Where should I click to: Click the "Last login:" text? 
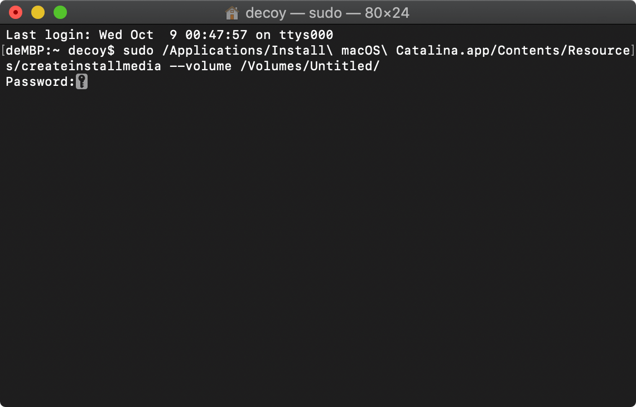click(49, 35)
